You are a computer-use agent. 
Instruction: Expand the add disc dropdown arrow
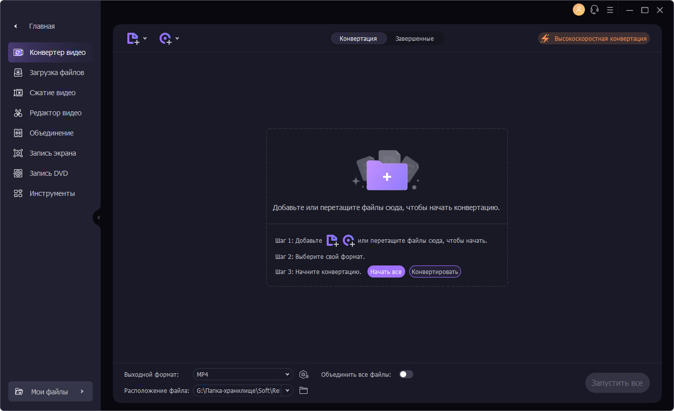point(177,38)
